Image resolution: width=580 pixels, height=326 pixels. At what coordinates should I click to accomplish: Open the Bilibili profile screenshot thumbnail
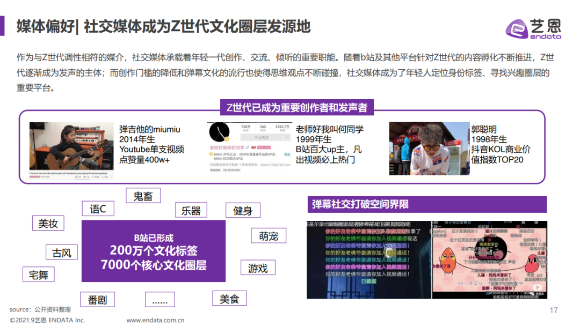pos(249,147)
